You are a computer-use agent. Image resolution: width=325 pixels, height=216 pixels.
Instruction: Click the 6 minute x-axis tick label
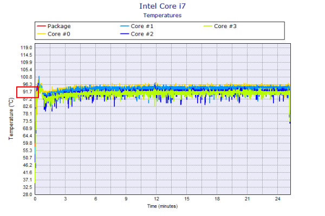[x=95, y=199]
